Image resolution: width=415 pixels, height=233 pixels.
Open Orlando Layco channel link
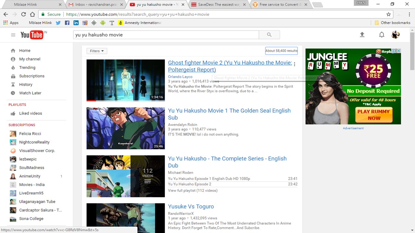click(180, 77)
